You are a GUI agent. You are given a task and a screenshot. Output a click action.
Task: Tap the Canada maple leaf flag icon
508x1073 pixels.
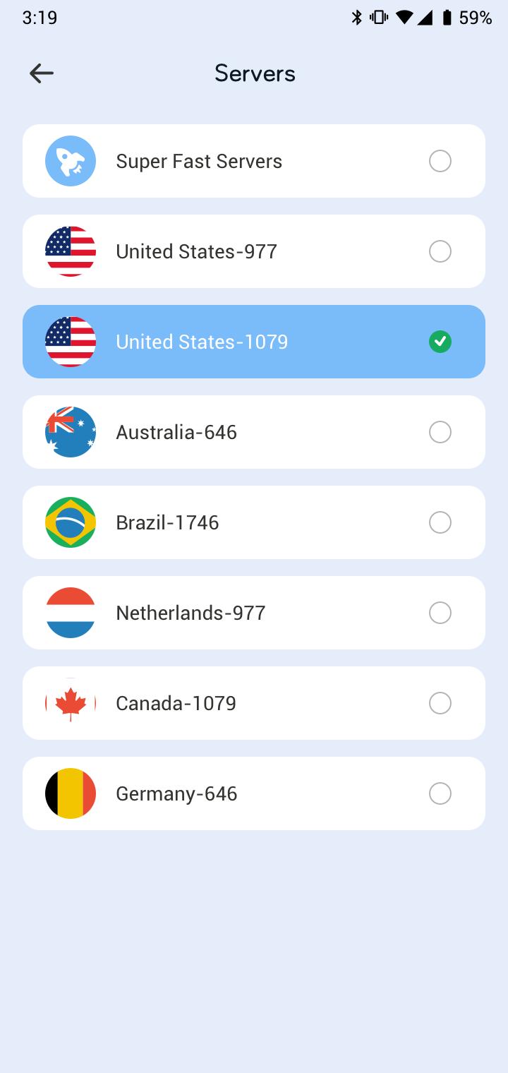(x=71, y=703)
